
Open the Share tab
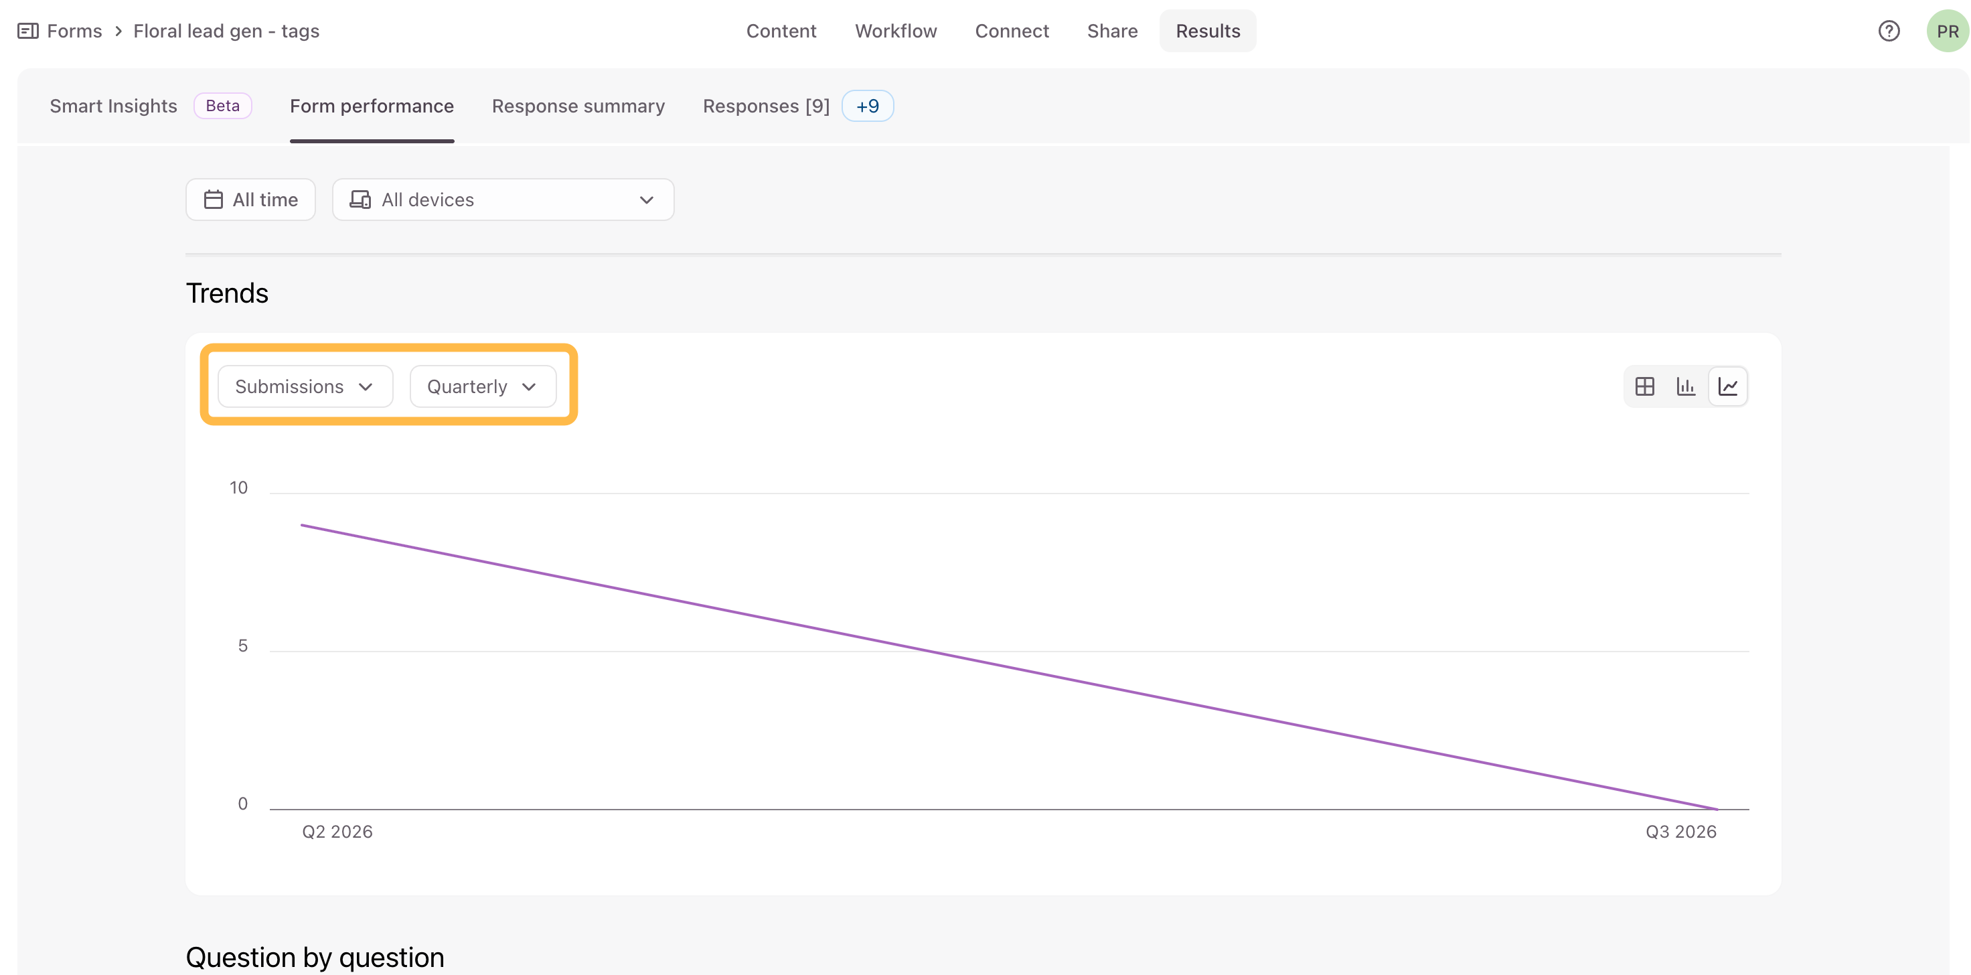click(x=1113, y=31)
